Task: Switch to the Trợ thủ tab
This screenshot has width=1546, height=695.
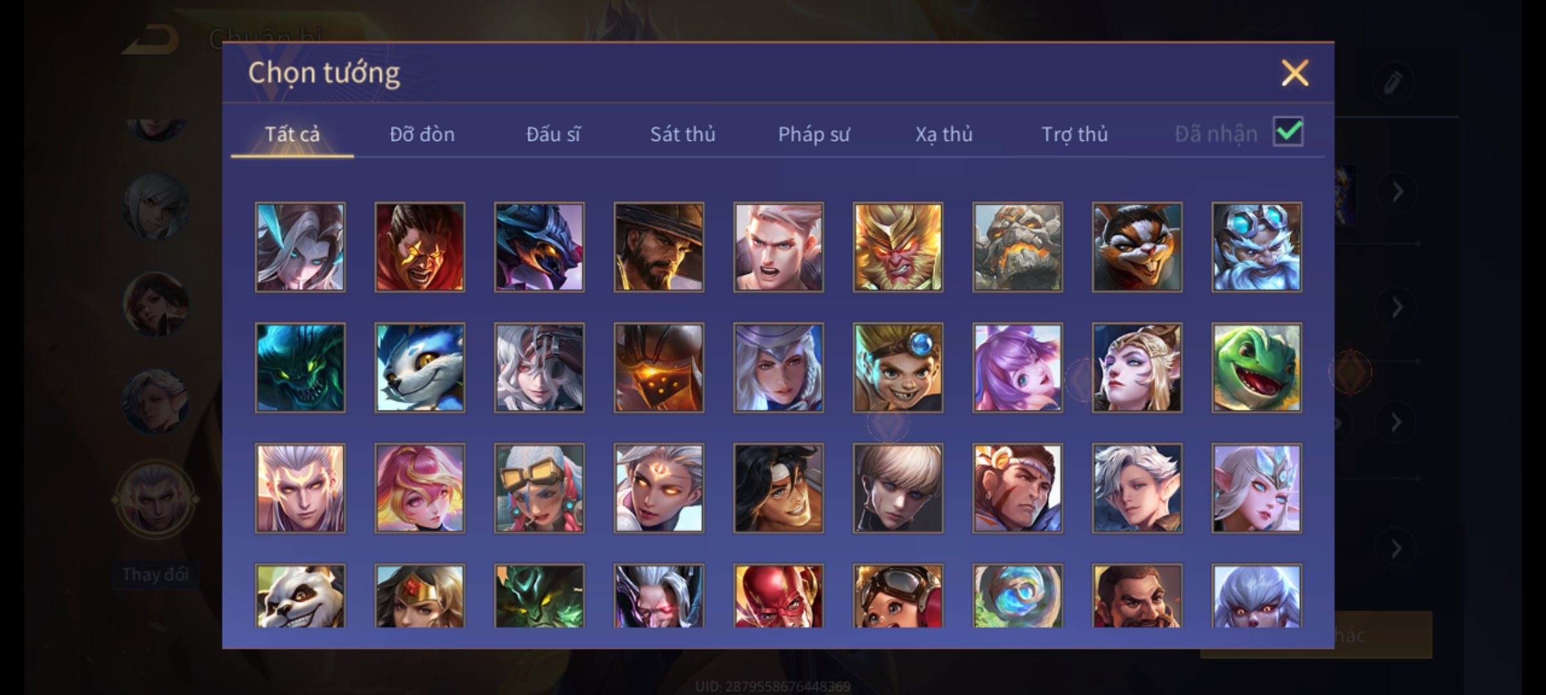Action: tap(1074, 134)
